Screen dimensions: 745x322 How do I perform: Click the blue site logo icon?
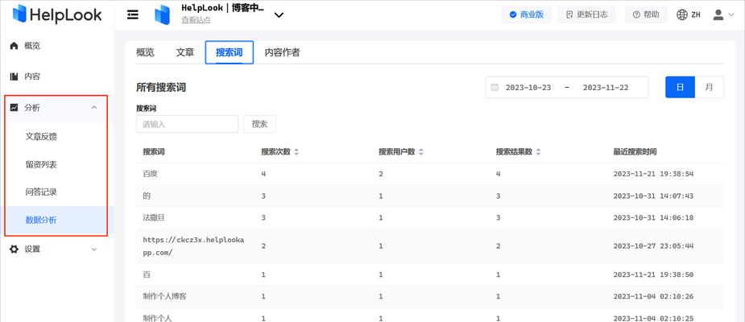tap(162, 14)
